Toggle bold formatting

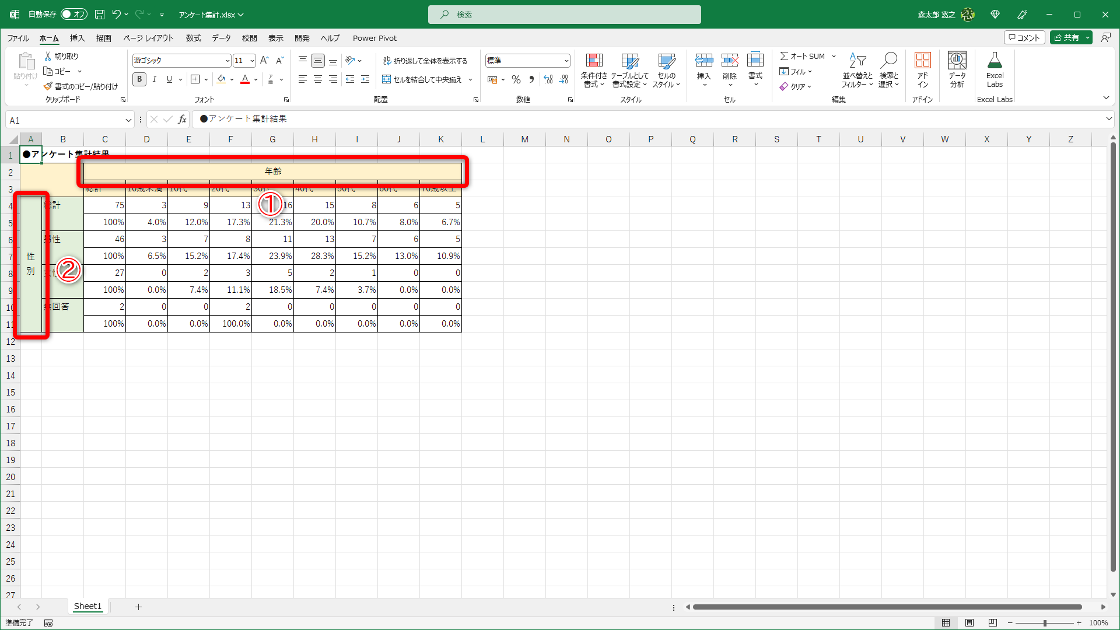click(139, 79)
